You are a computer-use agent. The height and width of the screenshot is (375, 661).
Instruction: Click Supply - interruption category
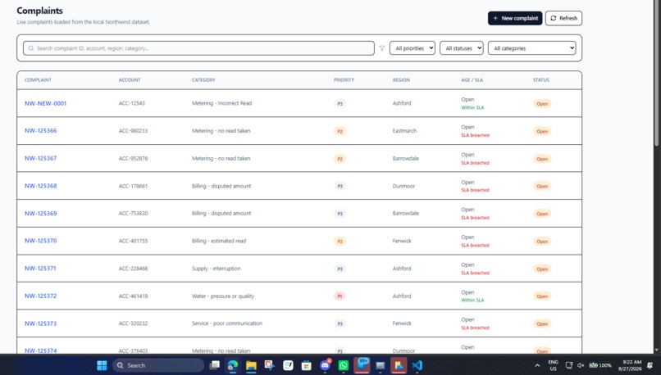click(x=217, y=268)
